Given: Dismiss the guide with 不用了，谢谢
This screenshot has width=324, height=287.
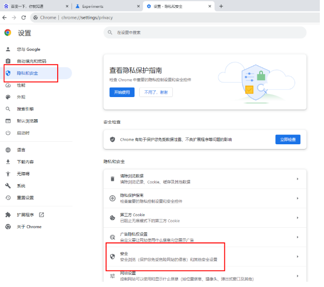Looking at the screenshot, I should (x=156, y=92).
